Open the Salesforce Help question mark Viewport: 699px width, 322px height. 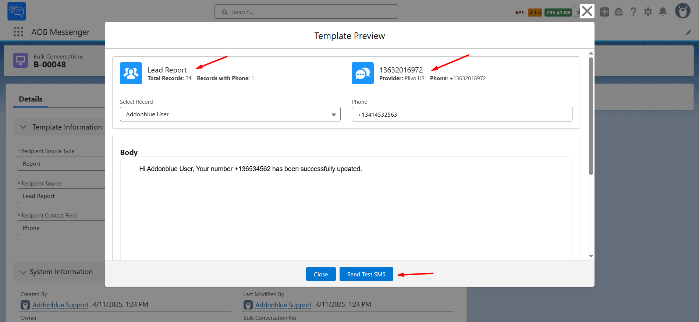(633, 12)
